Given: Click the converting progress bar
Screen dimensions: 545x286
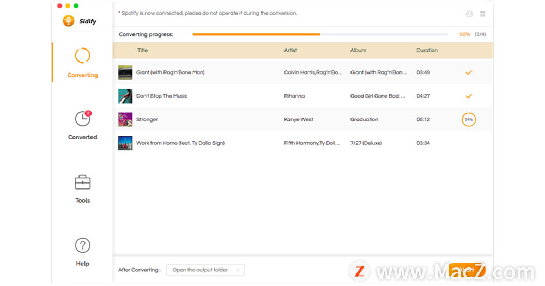Looking at the screenshot, I should [x=320, y=34].
